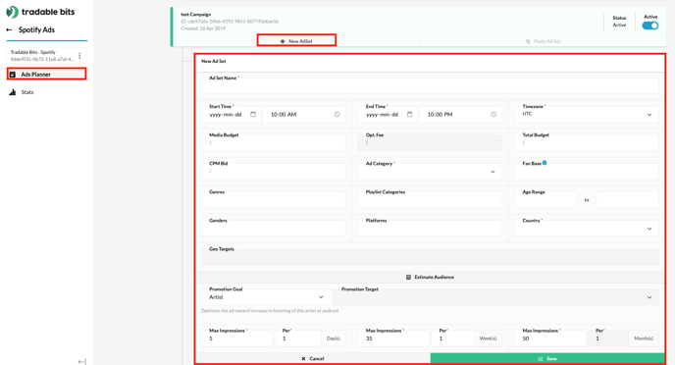Click the Platforms field
The width and height of the screenshot is (675, 365).
[430, 228]
